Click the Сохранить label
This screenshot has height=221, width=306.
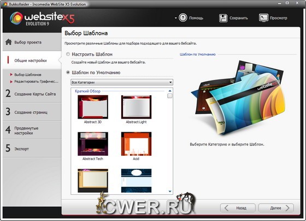click(239, 18)
